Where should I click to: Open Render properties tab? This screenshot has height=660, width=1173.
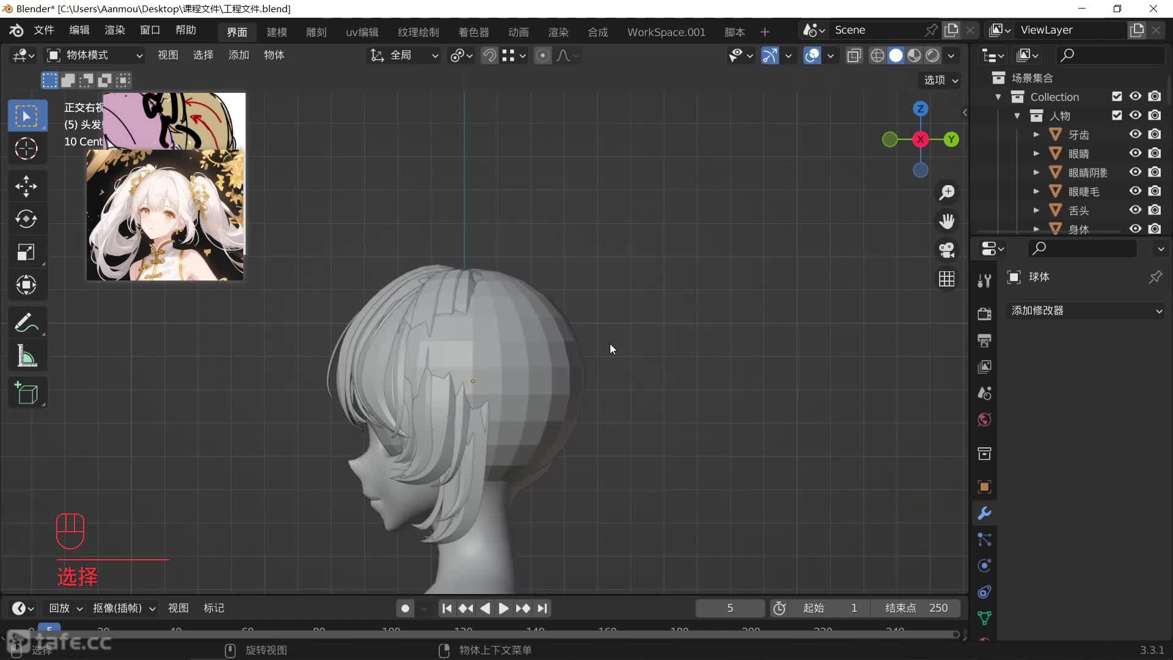pos(984,313)
